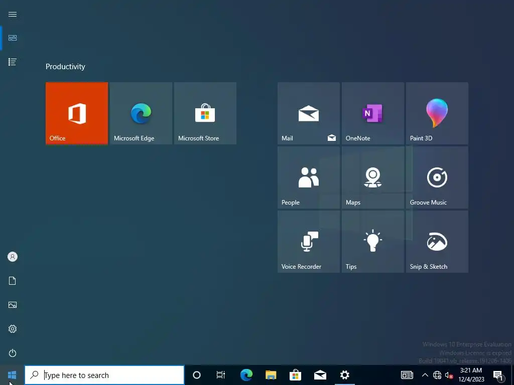Launch Microsoft Edge from the Start tile
The width and height of the screenshot is (514, 385).
pos(141,113)
